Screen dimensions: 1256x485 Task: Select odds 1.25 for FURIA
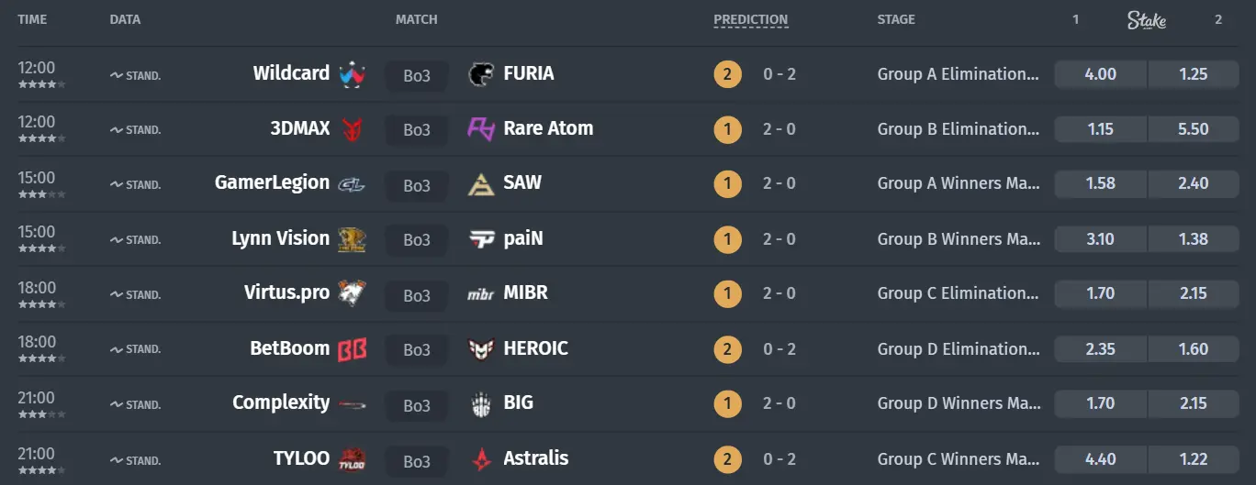(x=1194, y=74)
